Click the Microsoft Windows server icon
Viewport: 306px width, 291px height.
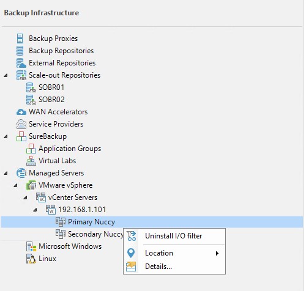click(31, 246)
